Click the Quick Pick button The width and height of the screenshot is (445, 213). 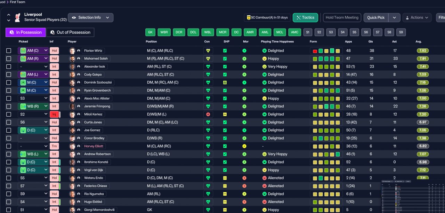click(x=376, y=17)
